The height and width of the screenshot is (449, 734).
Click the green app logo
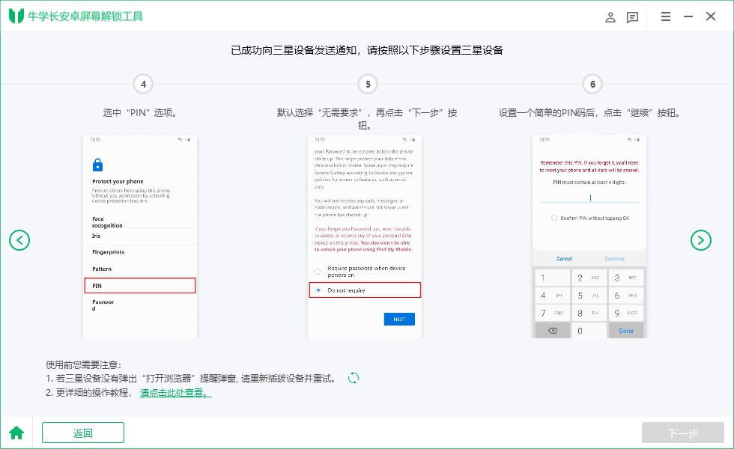pos(16,16)
